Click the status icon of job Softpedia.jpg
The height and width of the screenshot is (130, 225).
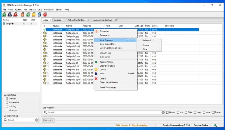pyautogui.click(x=44, y=36)
